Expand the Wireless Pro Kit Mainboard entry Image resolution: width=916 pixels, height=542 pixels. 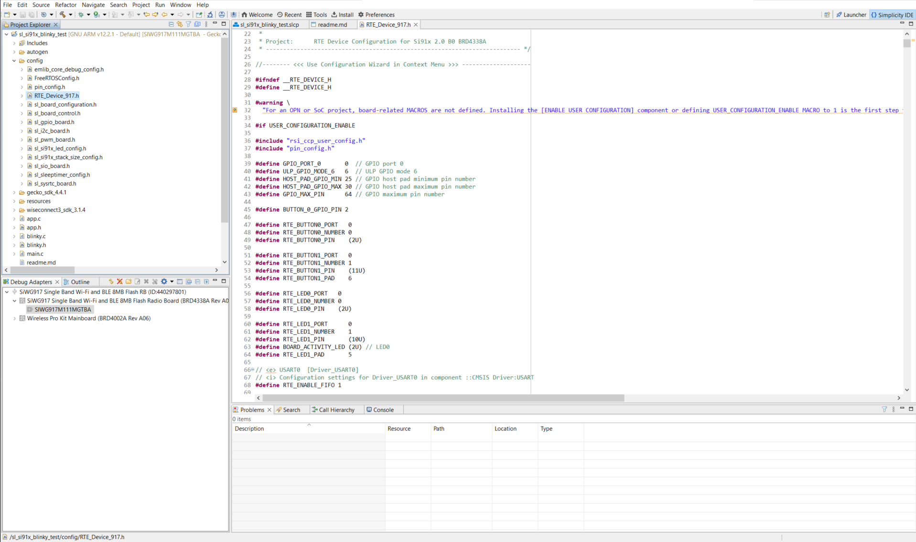pos(14,318)
